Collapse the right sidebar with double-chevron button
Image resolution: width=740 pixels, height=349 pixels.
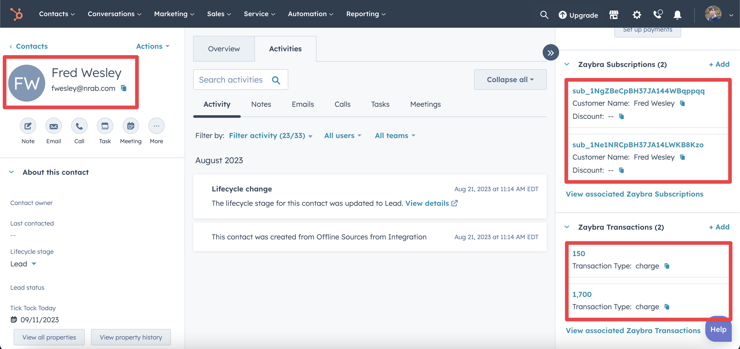tap(550, 53)
